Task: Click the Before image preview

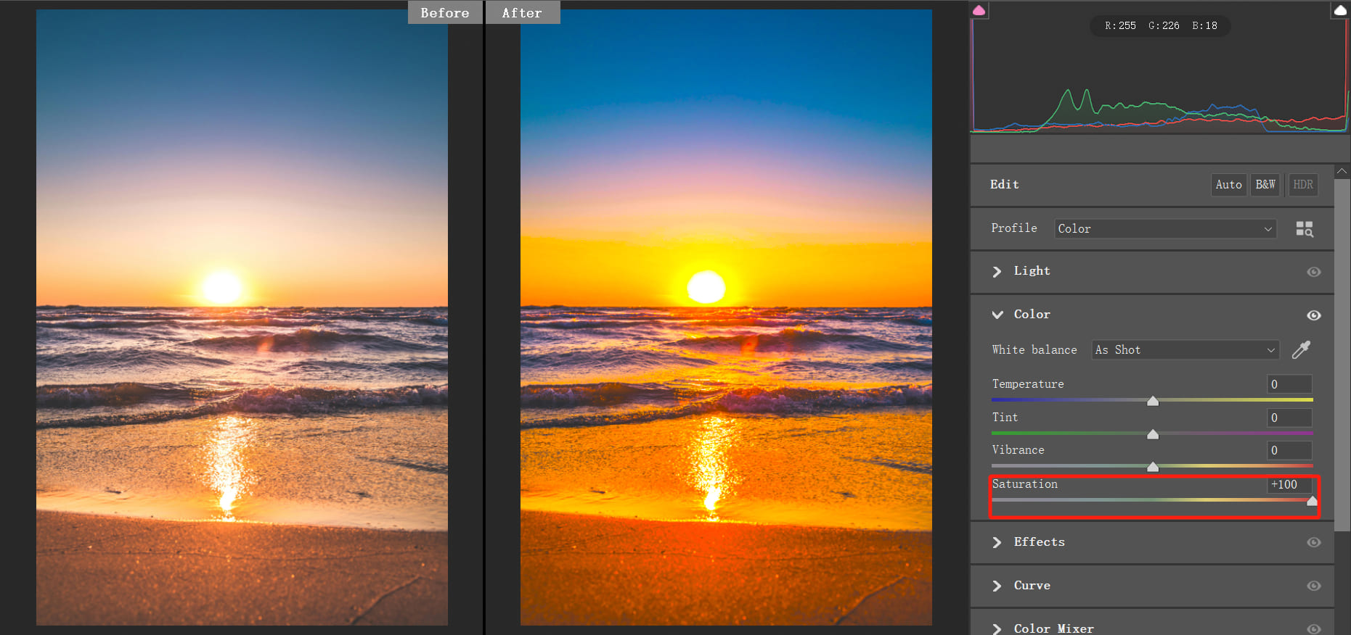Action: [x=242, y=317]
